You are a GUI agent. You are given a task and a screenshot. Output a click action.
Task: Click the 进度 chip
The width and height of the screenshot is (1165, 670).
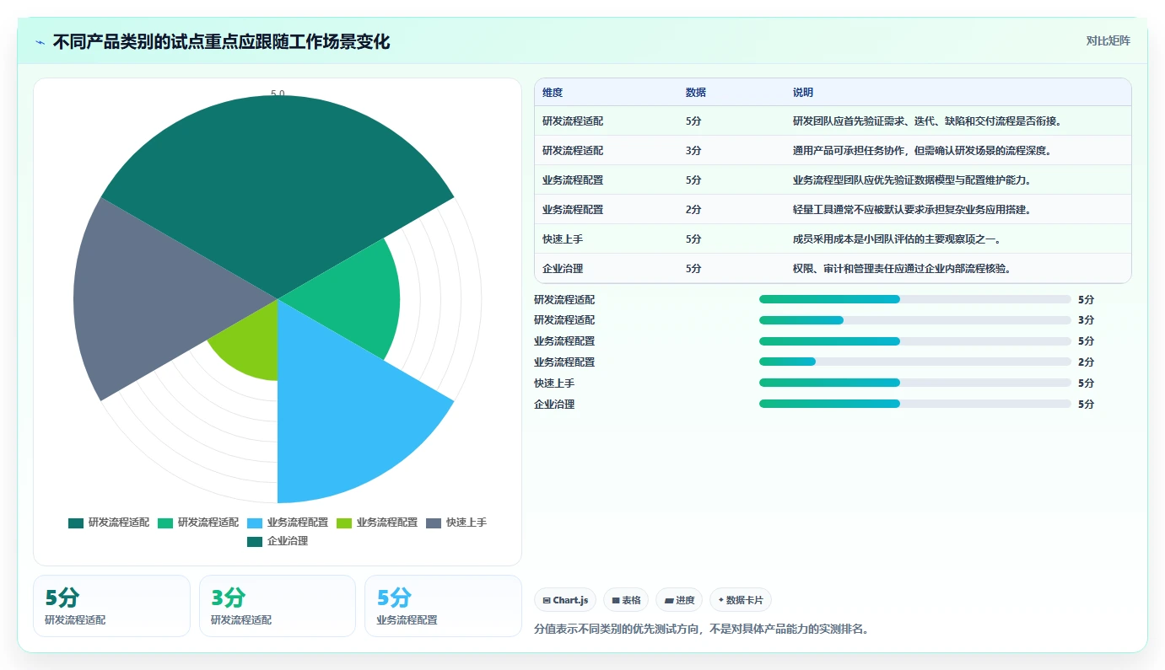click(679, 600)
